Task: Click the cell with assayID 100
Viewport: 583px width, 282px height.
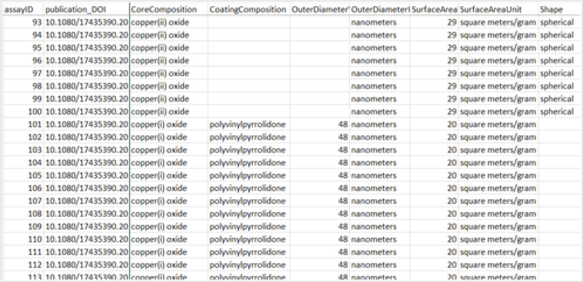Action: pyautogui.click(x=22, y=111)
